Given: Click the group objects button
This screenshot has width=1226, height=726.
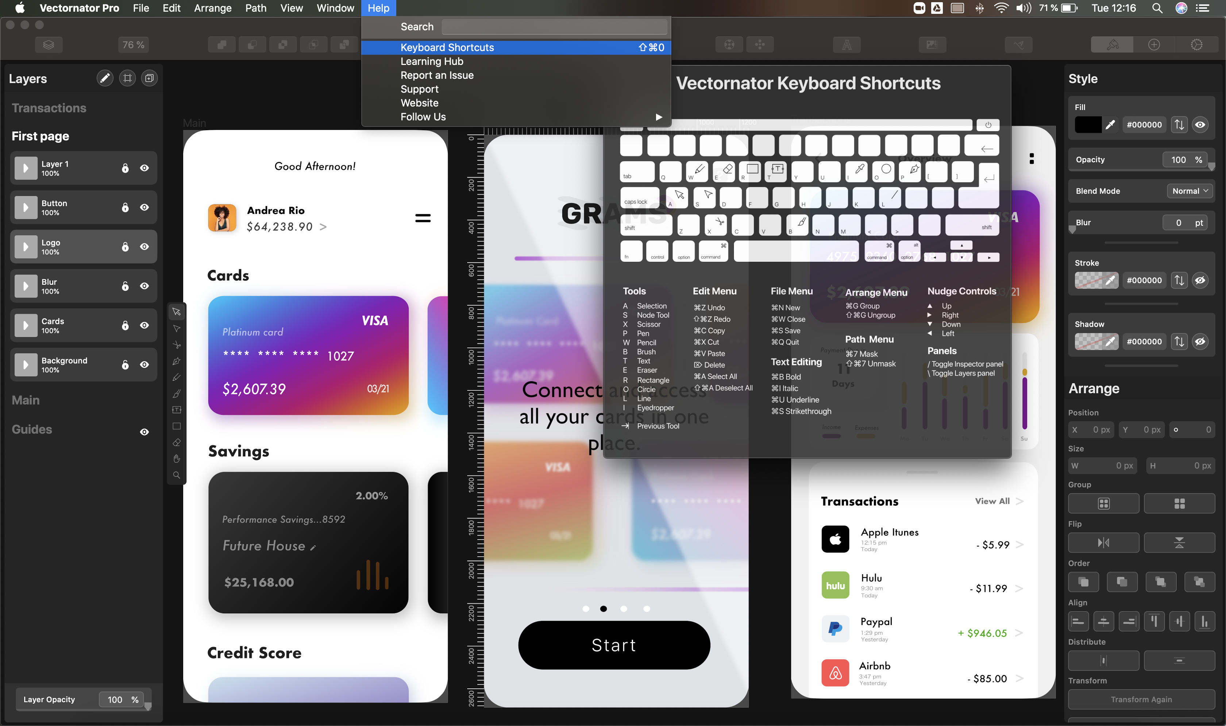Looking at the screenshot, I should (1103, 503).
